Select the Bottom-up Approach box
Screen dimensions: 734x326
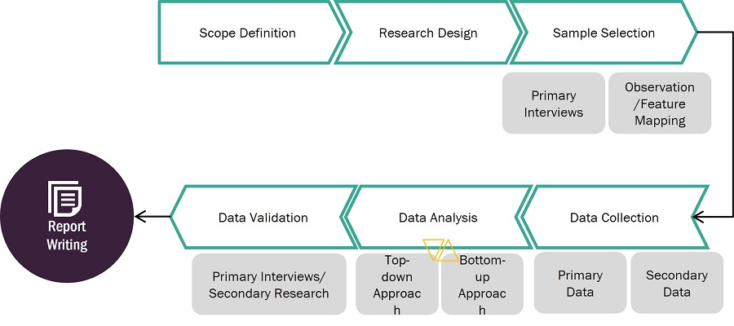point(482,284)
